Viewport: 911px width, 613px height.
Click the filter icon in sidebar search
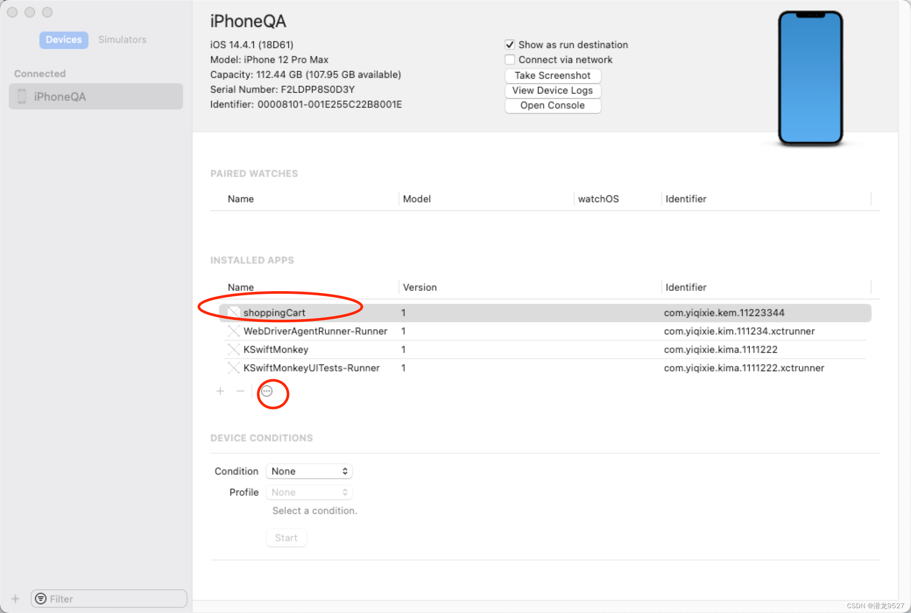pyautogui.click(x=41, y=599)
